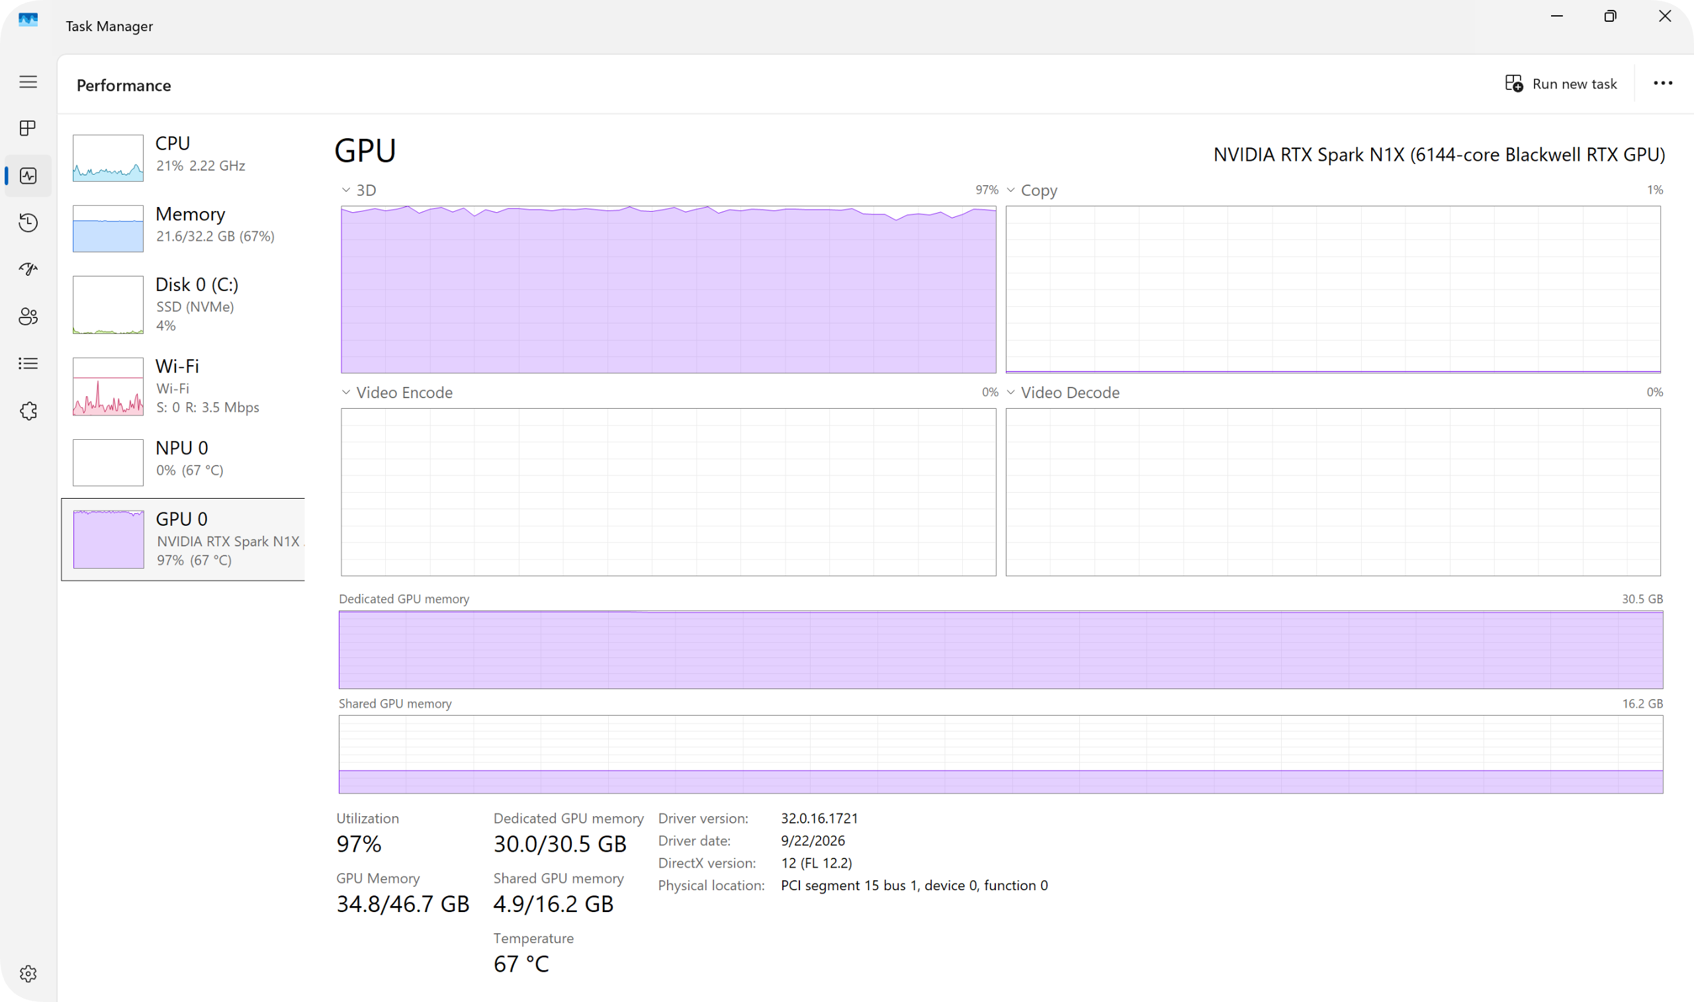Open the Users page icon
This screenshot has height=1002, width=1694.
[x=28, y=317]
